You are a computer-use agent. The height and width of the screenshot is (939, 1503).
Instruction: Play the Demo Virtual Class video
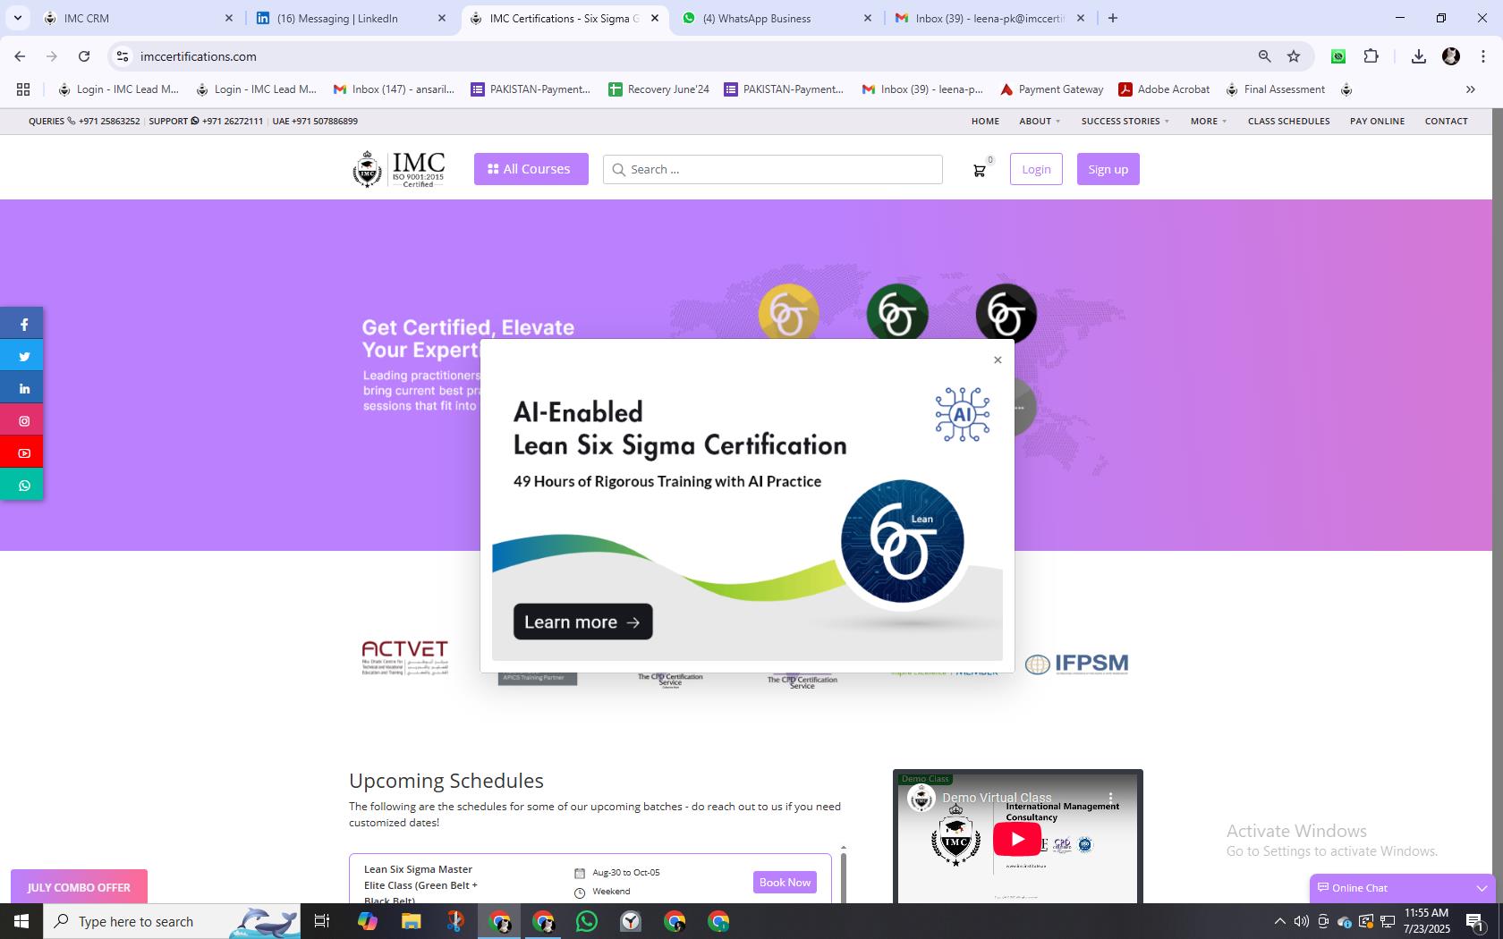(x=1017, y=839)
